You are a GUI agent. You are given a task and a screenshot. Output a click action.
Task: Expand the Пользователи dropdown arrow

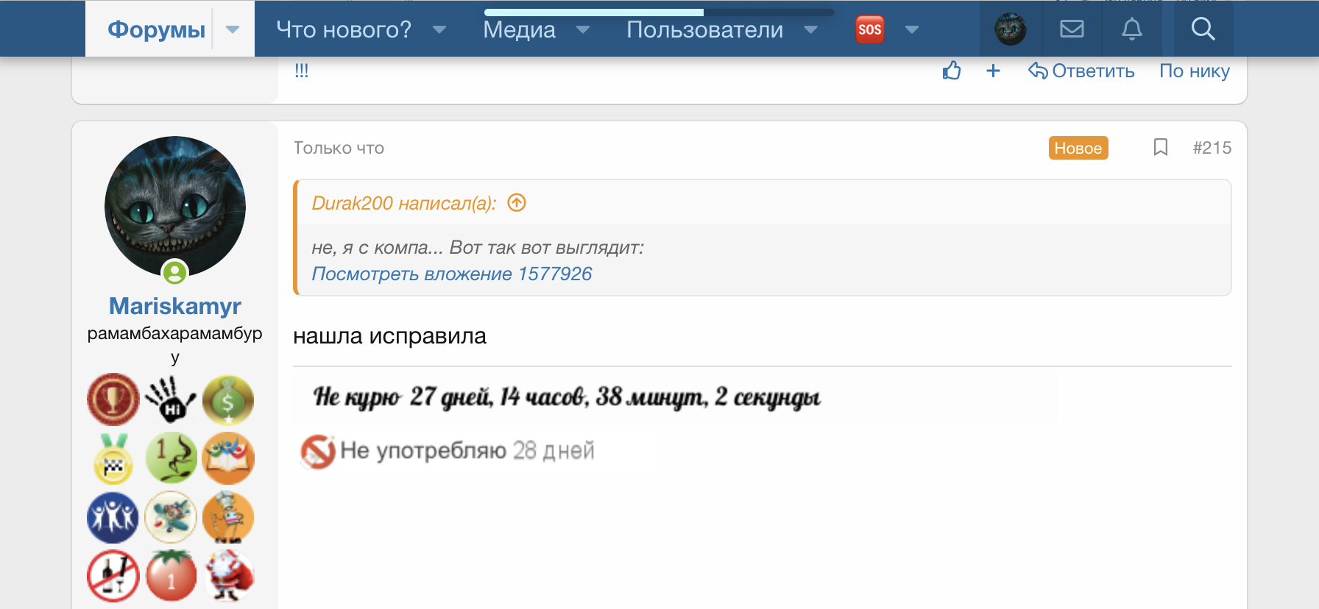pos(811,30)
